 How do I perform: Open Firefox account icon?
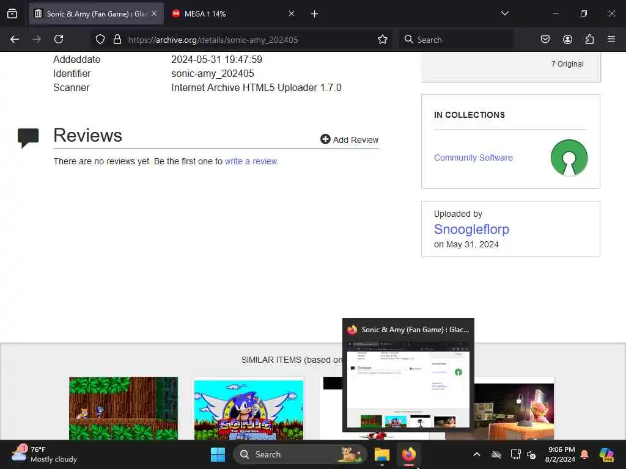[567, 39]
